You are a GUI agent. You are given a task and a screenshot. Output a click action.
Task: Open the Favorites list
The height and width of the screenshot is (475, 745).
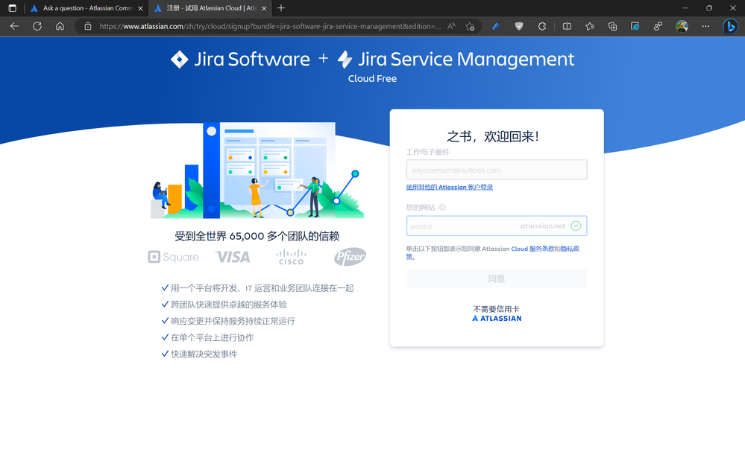click(590, 26)
